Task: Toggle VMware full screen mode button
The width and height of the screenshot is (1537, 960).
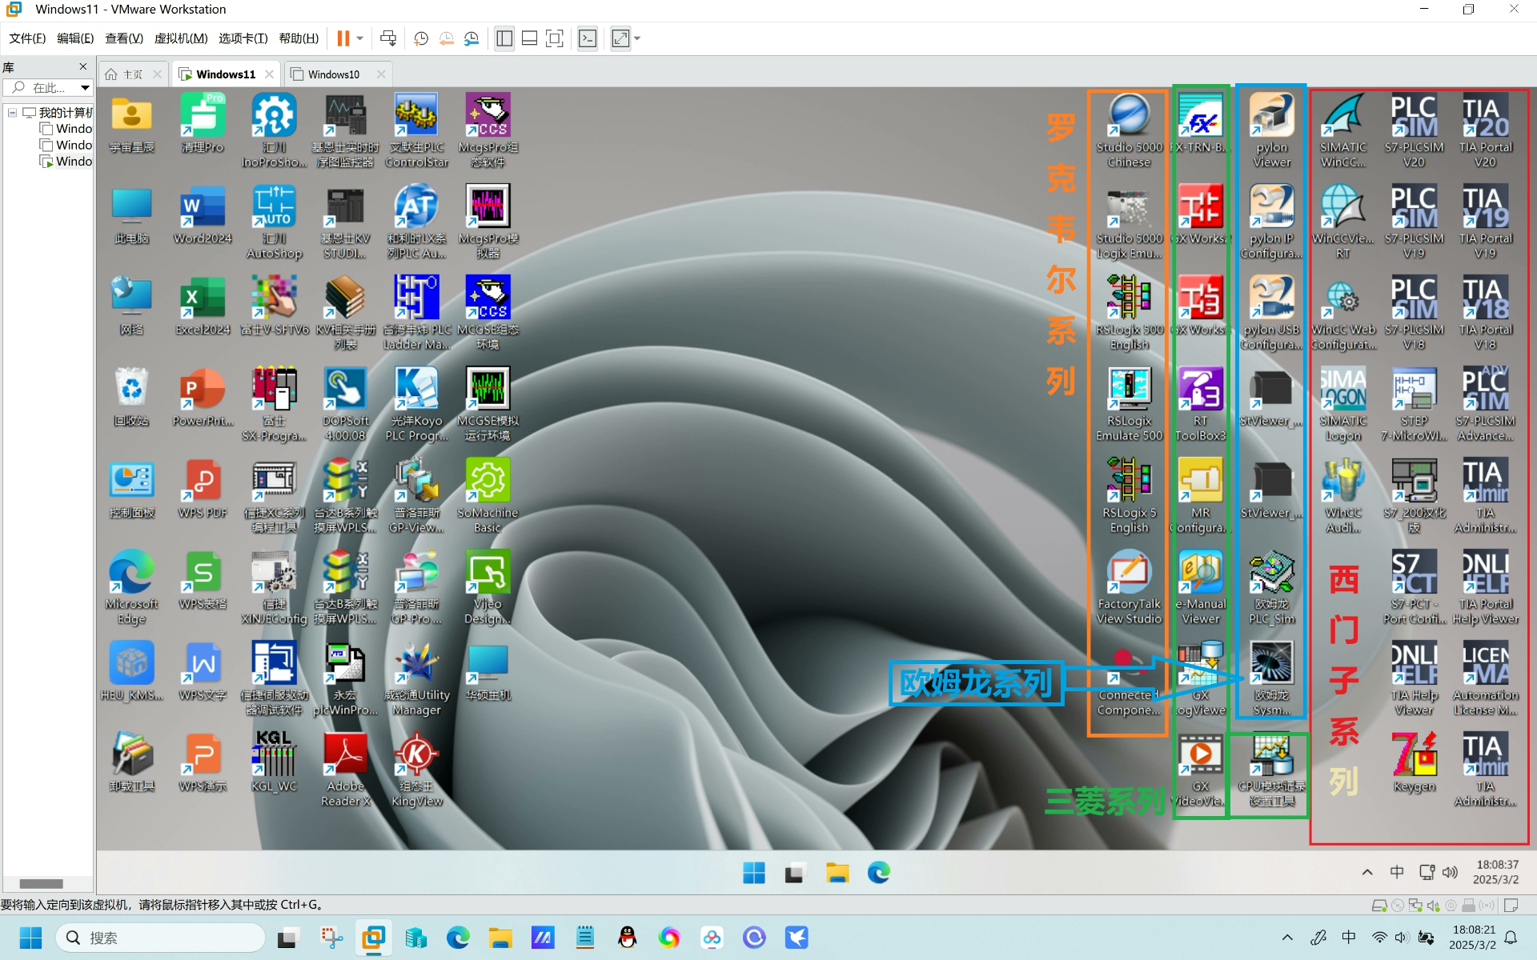Action: tap(555, 38)
